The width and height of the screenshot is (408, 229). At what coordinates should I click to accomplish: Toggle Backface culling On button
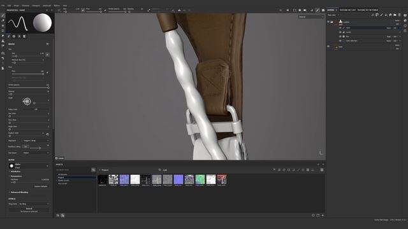[x=25, y=147]
